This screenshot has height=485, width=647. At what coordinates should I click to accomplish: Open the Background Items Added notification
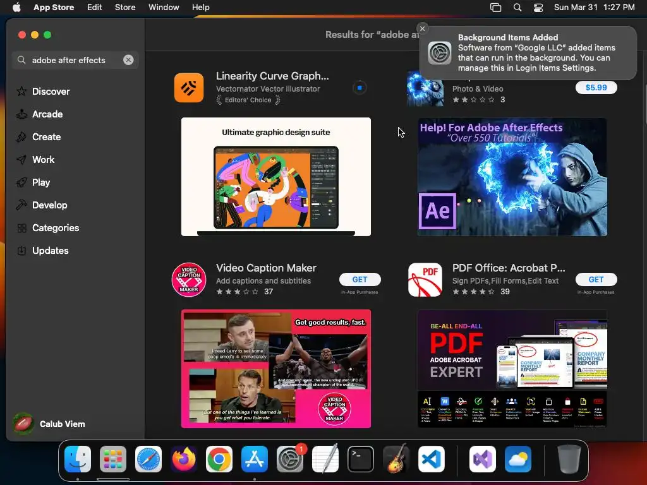tap(528, 53)
